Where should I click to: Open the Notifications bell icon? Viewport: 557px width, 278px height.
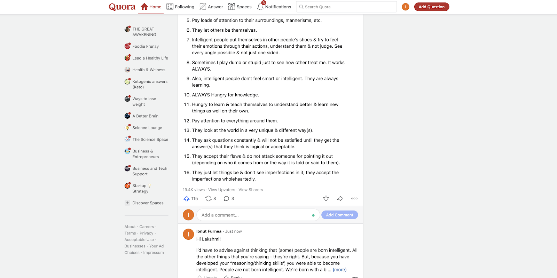point(260,7)
